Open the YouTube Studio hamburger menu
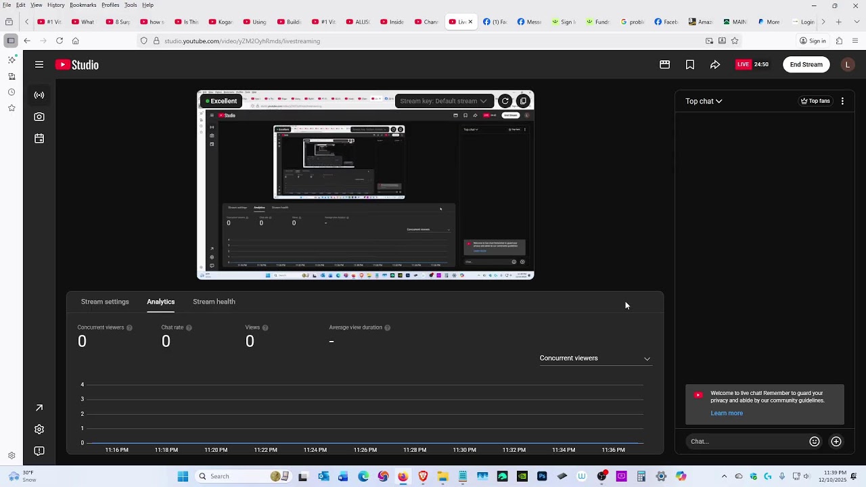866x487 pixels. (39, 65)
